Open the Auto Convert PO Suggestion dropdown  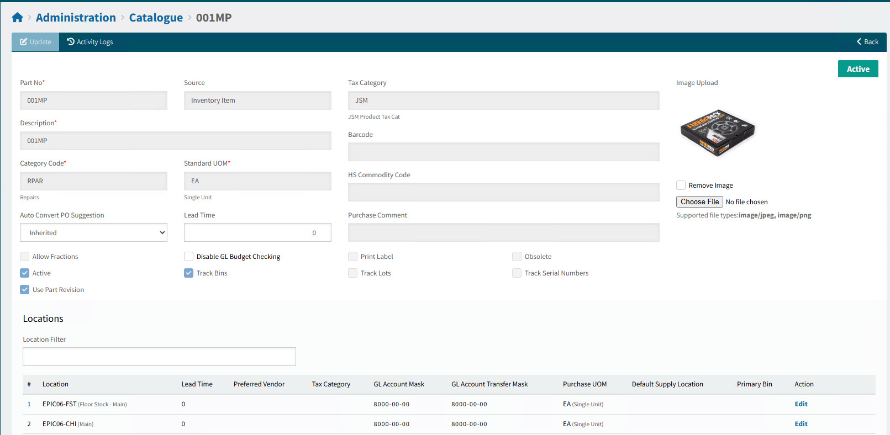tap(93, 233)
